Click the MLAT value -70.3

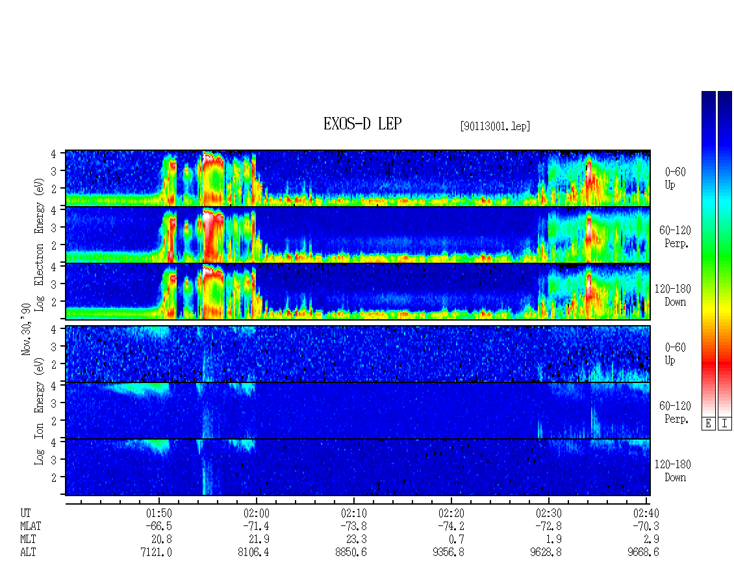click(x=646, y=526)
